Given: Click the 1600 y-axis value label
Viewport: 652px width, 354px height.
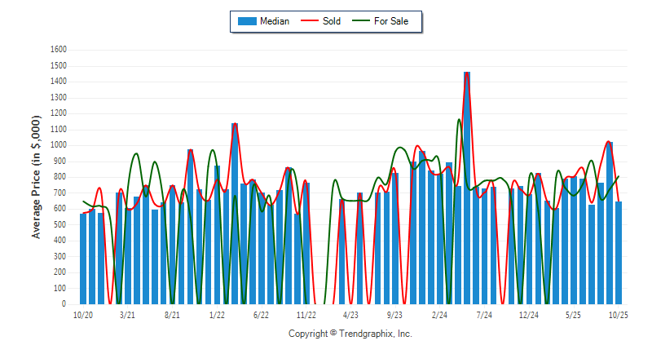Looking at the screenshot, I should 58,50.
